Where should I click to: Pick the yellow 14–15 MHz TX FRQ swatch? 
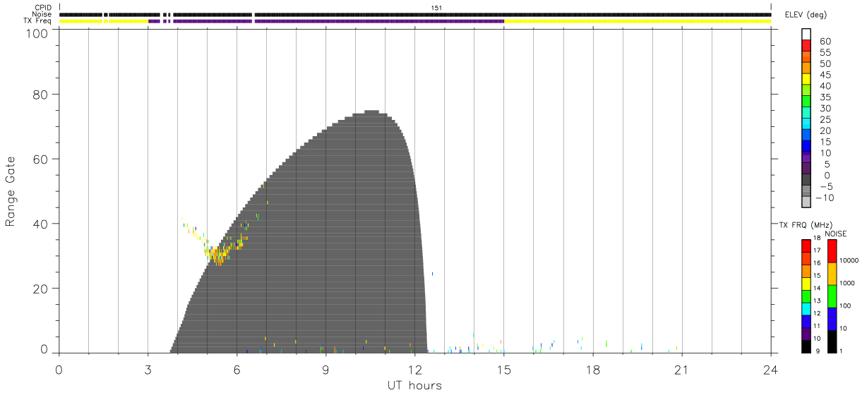pos(806,283)
